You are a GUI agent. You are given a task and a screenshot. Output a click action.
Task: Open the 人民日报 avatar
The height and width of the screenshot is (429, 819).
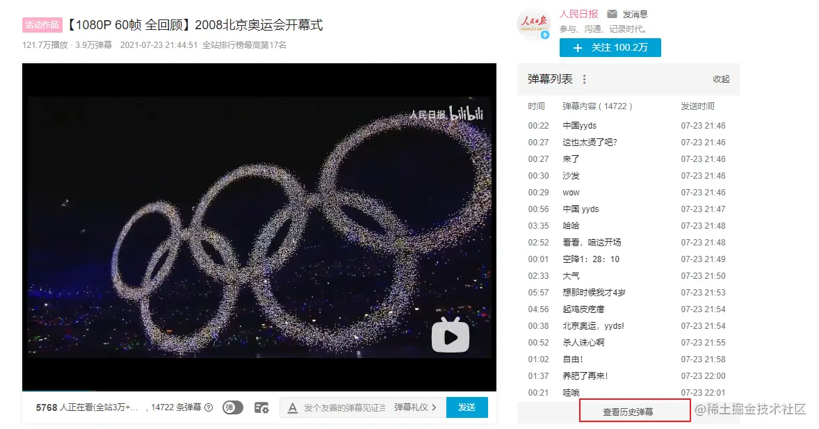pyautogui.click(x=533, y=24)
